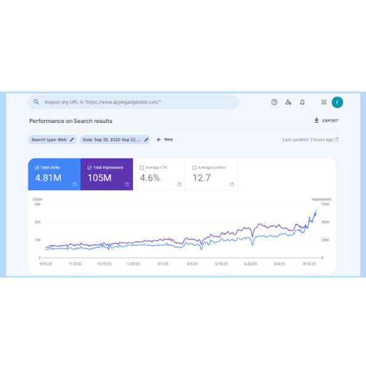This screenshot has height=369, width=366.
Task: Edit the Search type: Web filter pencil
Action: click(x=72, y=140)
